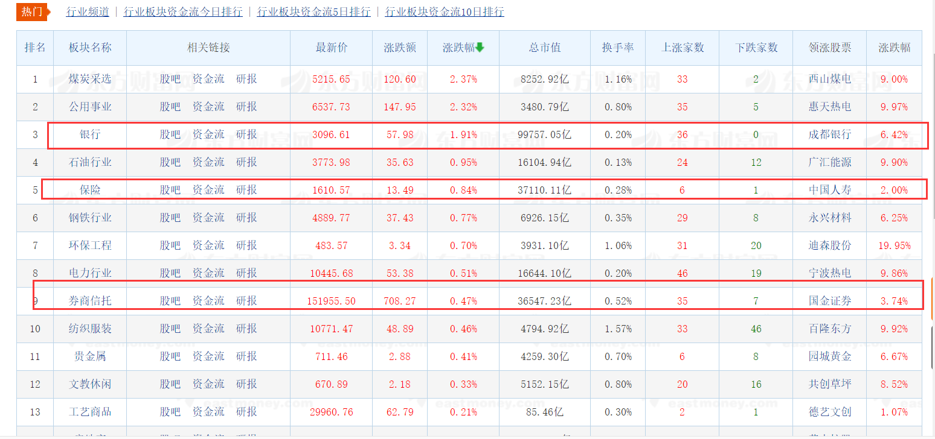The height and width of the screenshot is (439, 935).
Task: Sort table by 涨跌额 column header
Action: 400,48
